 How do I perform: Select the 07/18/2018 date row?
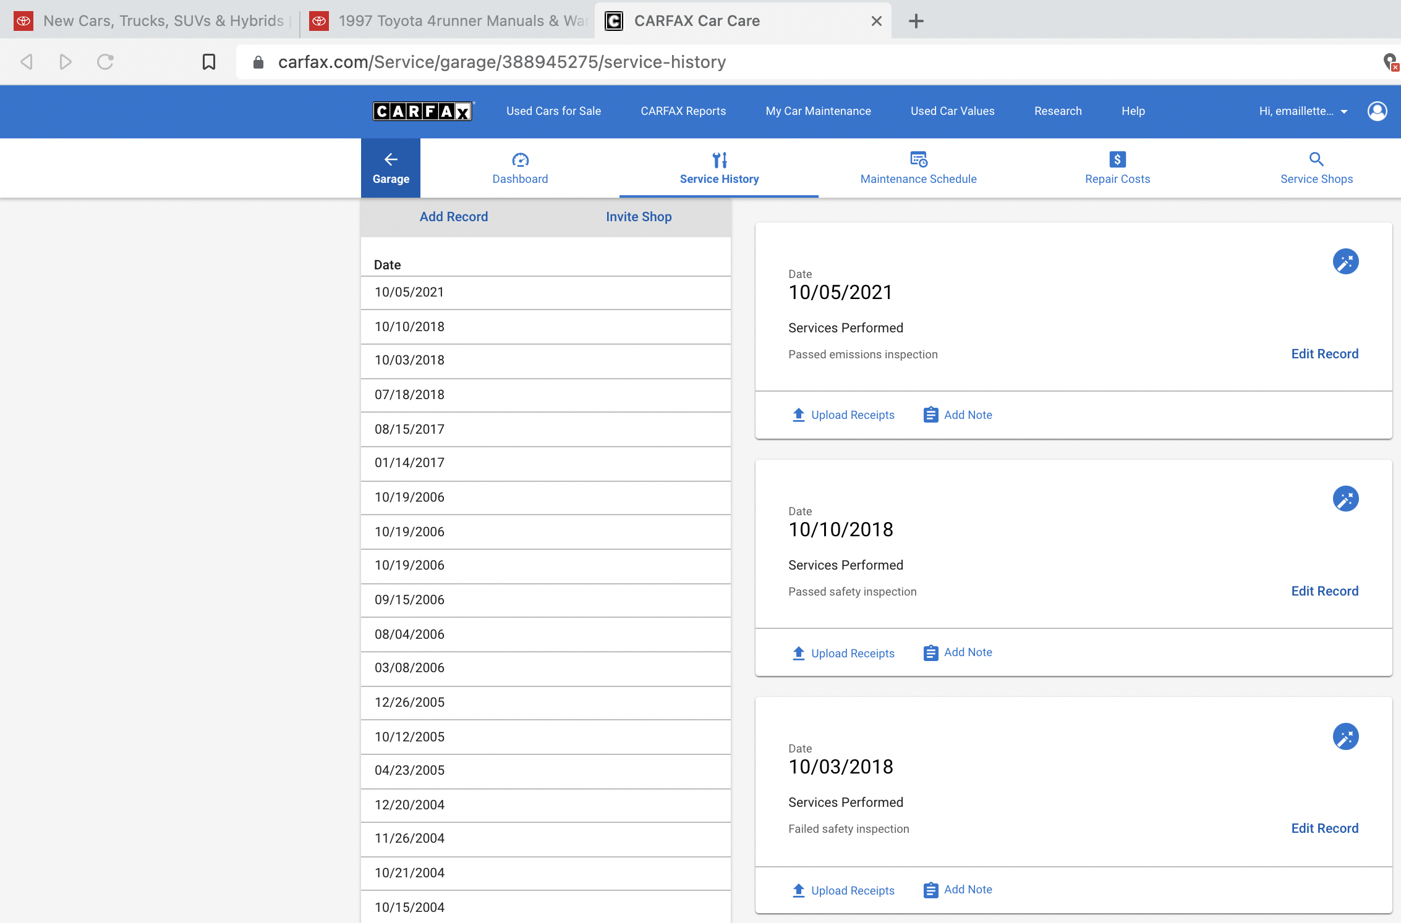point(546,395)
